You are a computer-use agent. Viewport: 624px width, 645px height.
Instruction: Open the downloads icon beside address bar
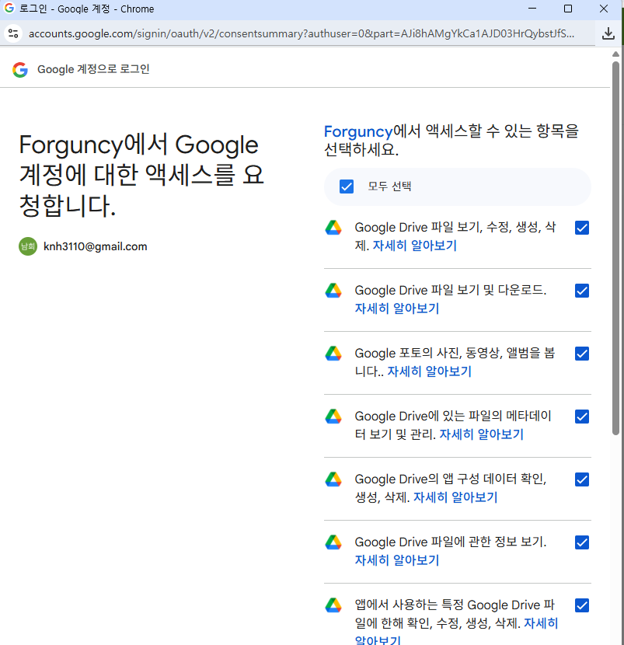tap(608, 33)
